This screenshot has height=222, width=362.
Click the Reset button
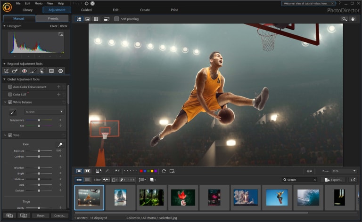[x=41, y=215]
